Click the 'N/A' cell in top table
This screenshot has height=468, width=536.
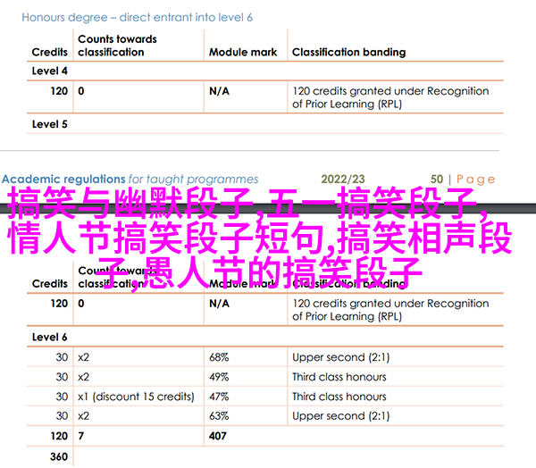pos(220,91)
